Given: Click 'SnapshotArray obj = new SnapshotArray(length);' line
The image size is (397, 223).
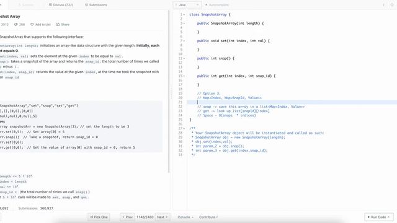Looking at the screenshot, I should [x=238, y=138].
